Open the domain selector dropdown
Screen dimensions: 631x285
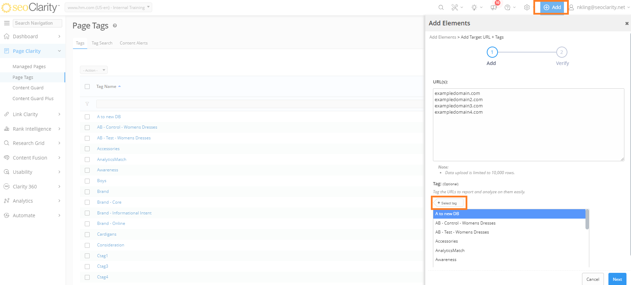(108, 7)
